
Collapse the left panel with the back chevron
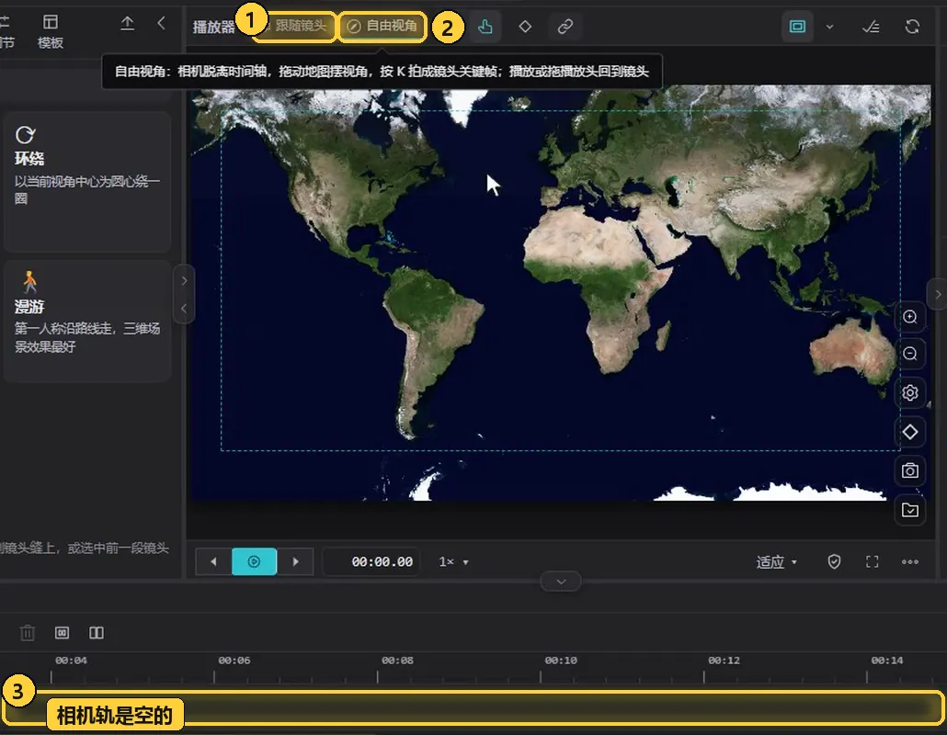(161, 24)
